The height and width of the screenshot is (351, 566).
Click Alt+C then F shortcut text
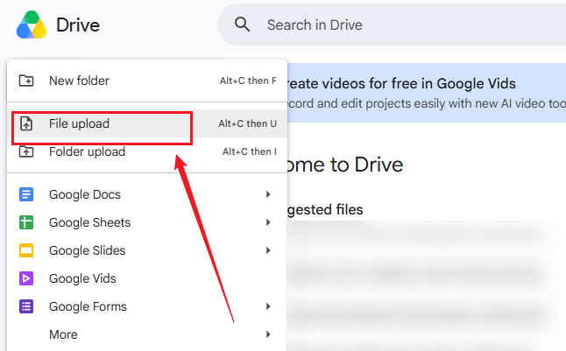248,81
